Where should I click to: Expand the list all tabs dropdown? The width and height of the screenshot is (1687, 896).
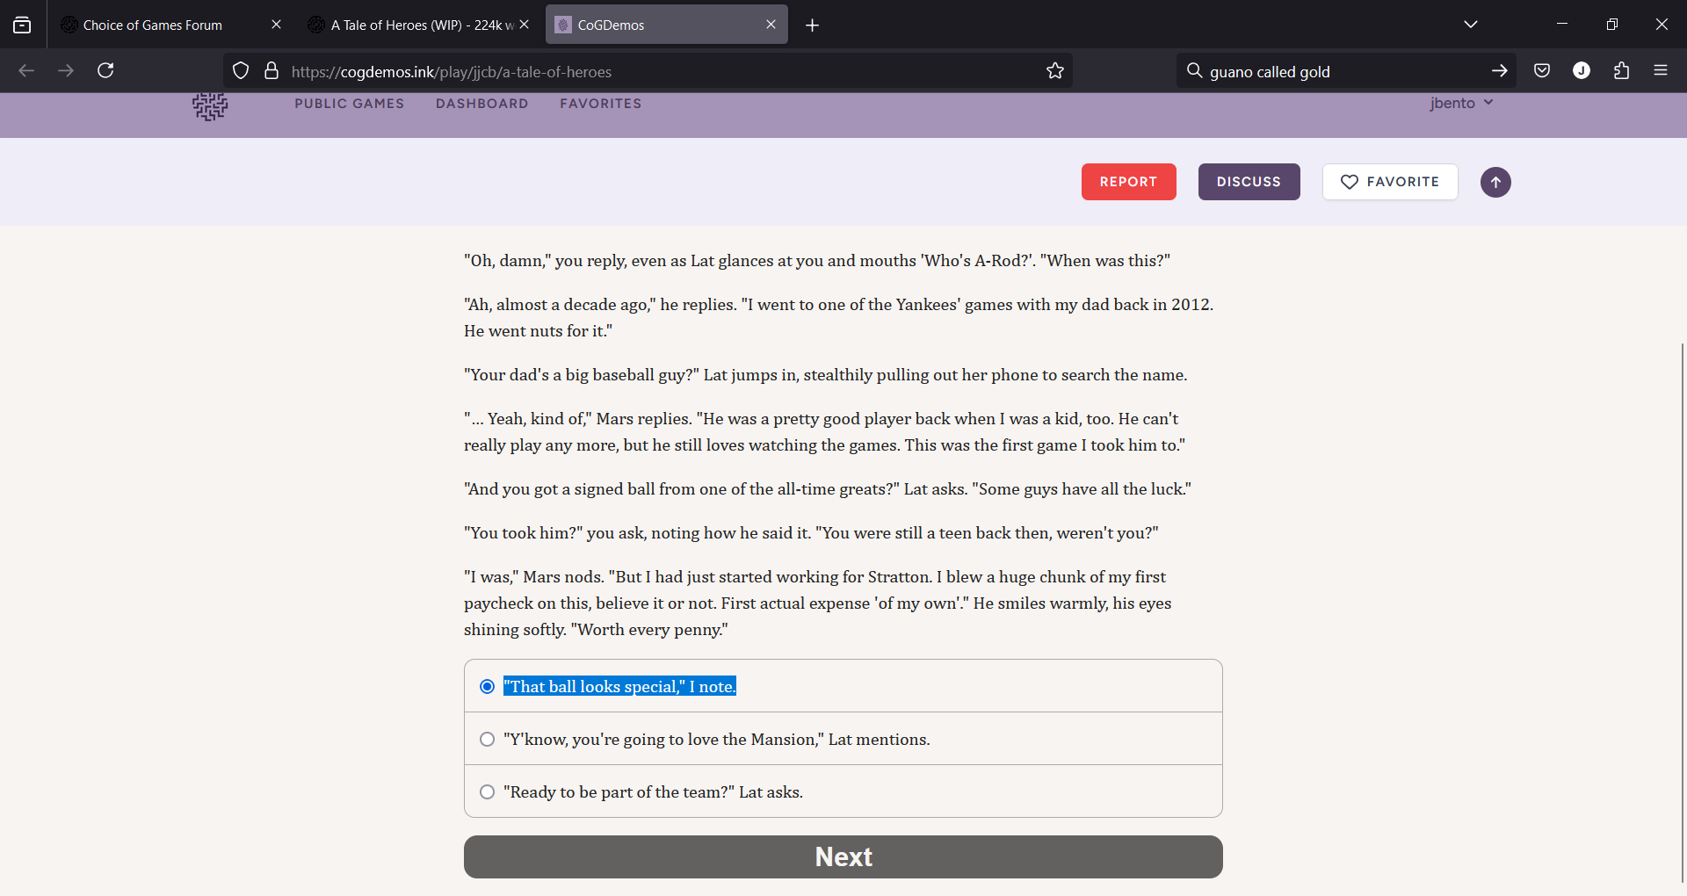click(x=1471, y=25)
